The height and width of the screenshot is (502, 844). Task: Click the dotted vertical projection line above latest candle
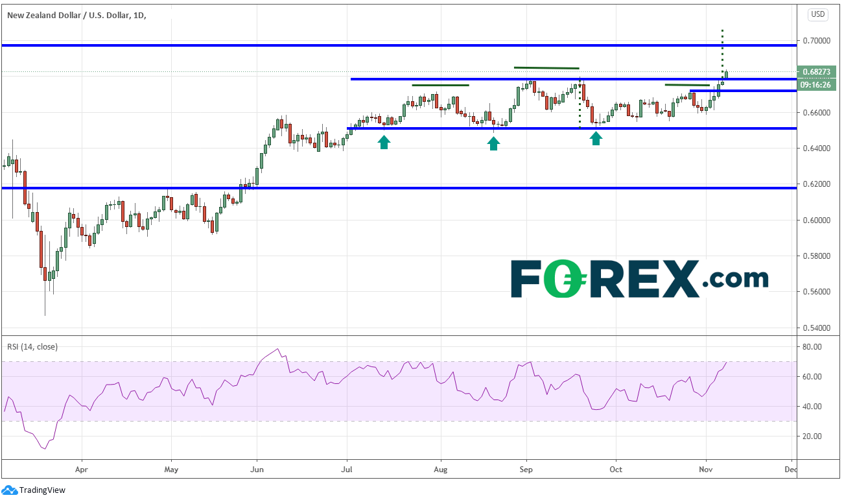click(723, 50)
